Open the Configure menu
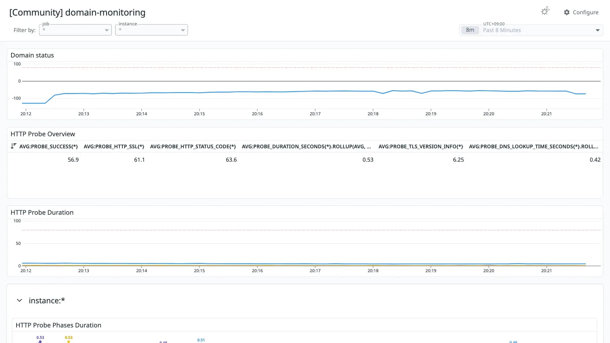 click(x=581, y=12)
